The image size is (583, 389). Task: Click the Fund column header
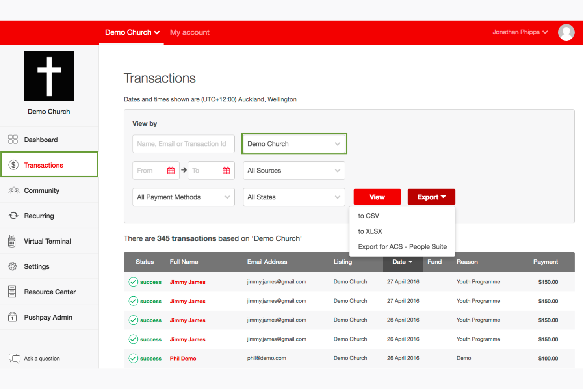(x=434, y=262)
